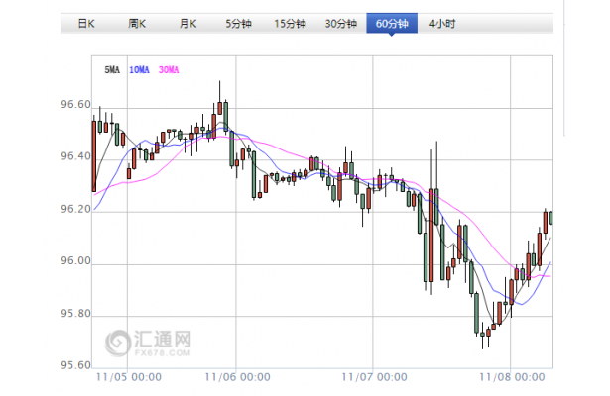This screenshot has height=396, width=610.
Task: Click the pink 30MA legend label
Action: click(169, 70)
